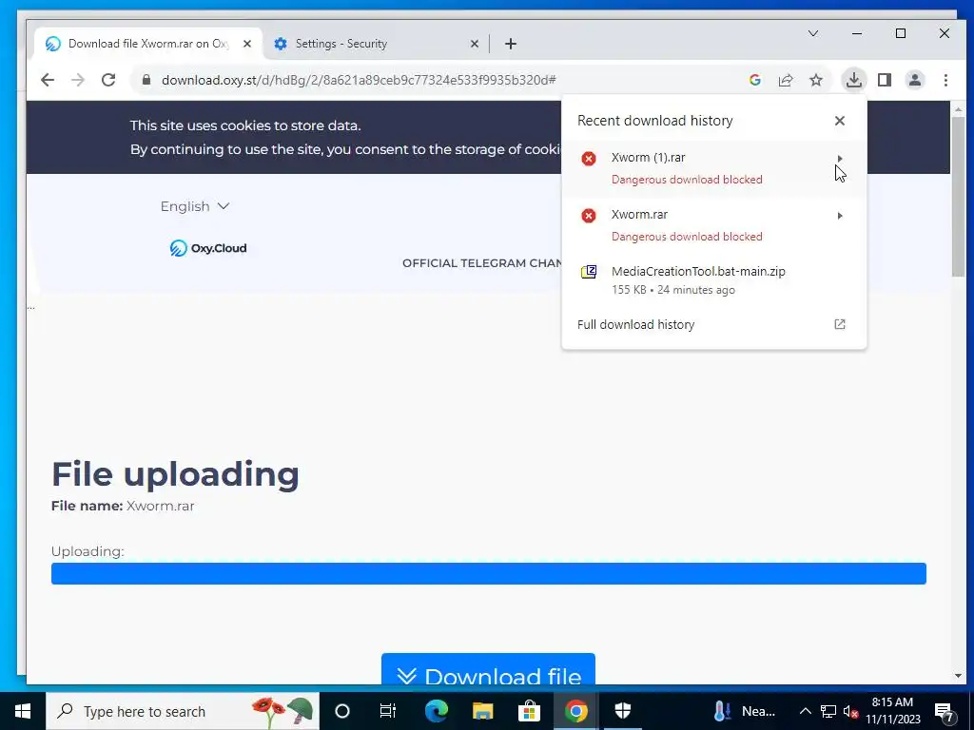Click MediaCreationTool zip file icon
Screen dimensions: 974x730
click(x=588, y=272)
